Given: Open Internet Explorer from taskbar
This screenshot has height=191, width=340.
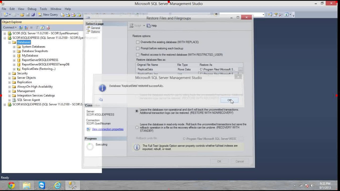Looking at the screenshot, I should (57, 185).
